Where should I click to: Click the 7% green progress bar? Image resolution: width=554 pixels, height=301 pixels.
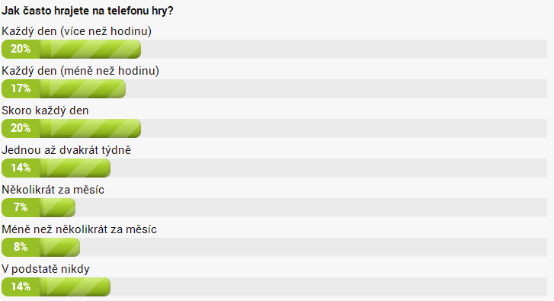(38, 207)
